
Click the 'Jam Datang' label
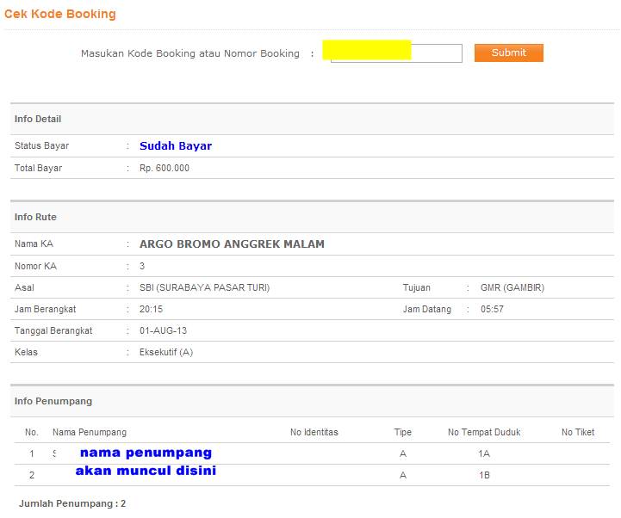[x=427, y=309]
